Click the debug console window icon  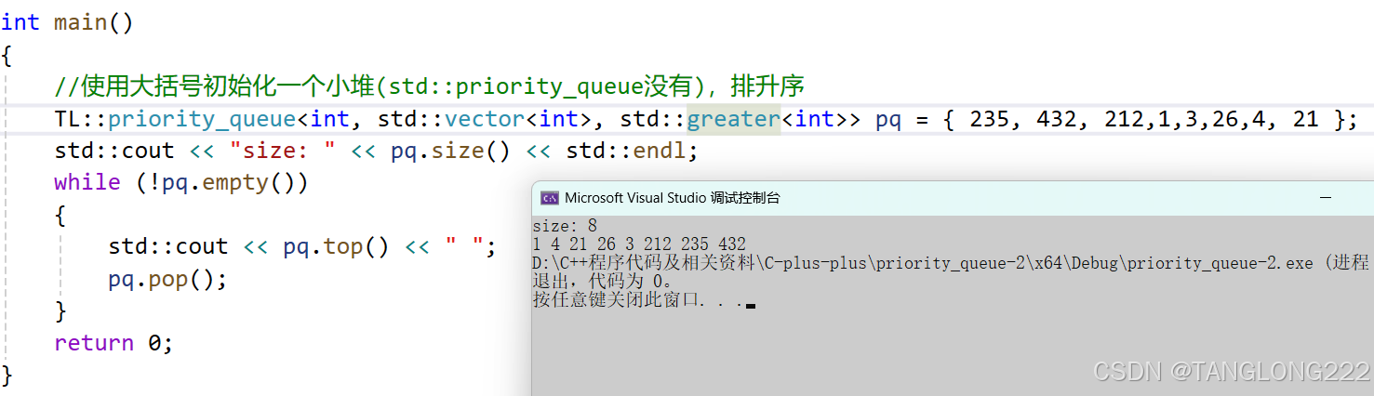pyautogui.click(x=550, y=198)
